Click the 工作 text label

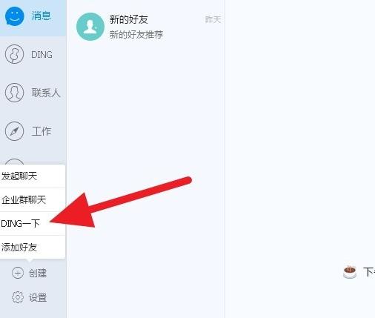pos(42,131)
